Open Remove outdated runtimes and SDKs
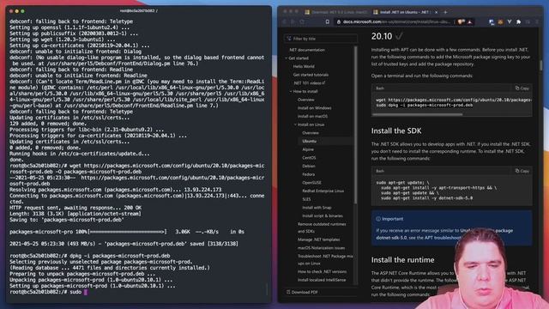The image size is (549, 309). [322, 227]
